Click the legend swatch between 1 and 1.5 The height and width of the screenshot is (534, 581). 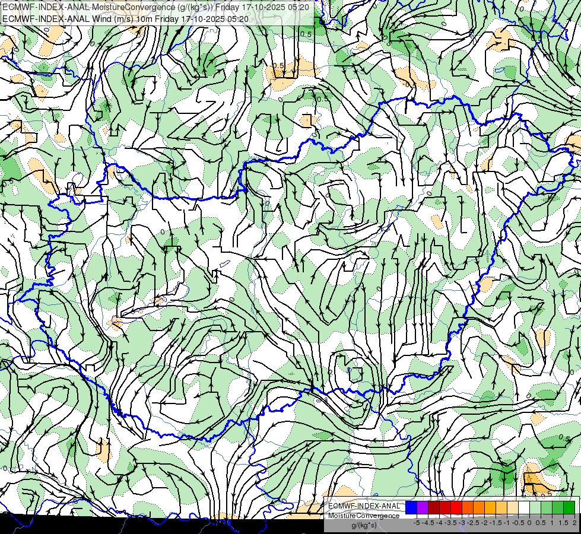point(558,508)
